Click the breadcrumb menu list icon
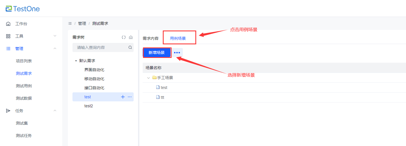406x146 pixels. (70, 23)
